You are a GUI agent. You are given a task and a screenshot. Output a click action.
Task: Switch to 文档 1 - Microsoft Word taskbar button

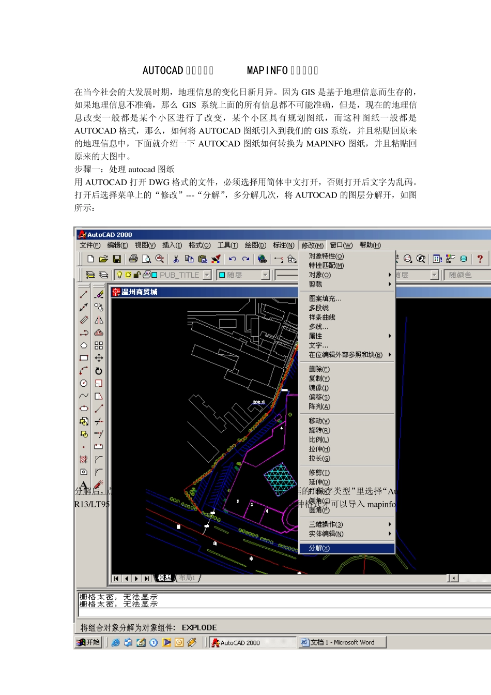(342, 642)
